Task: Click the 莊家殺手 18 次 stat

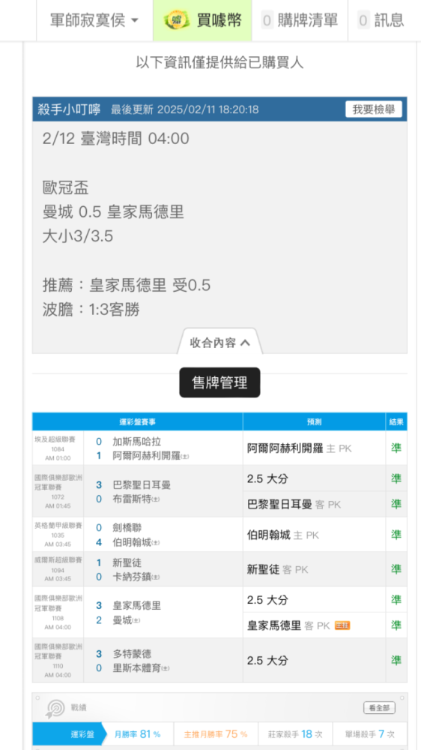Action: [x=295, y=733]
